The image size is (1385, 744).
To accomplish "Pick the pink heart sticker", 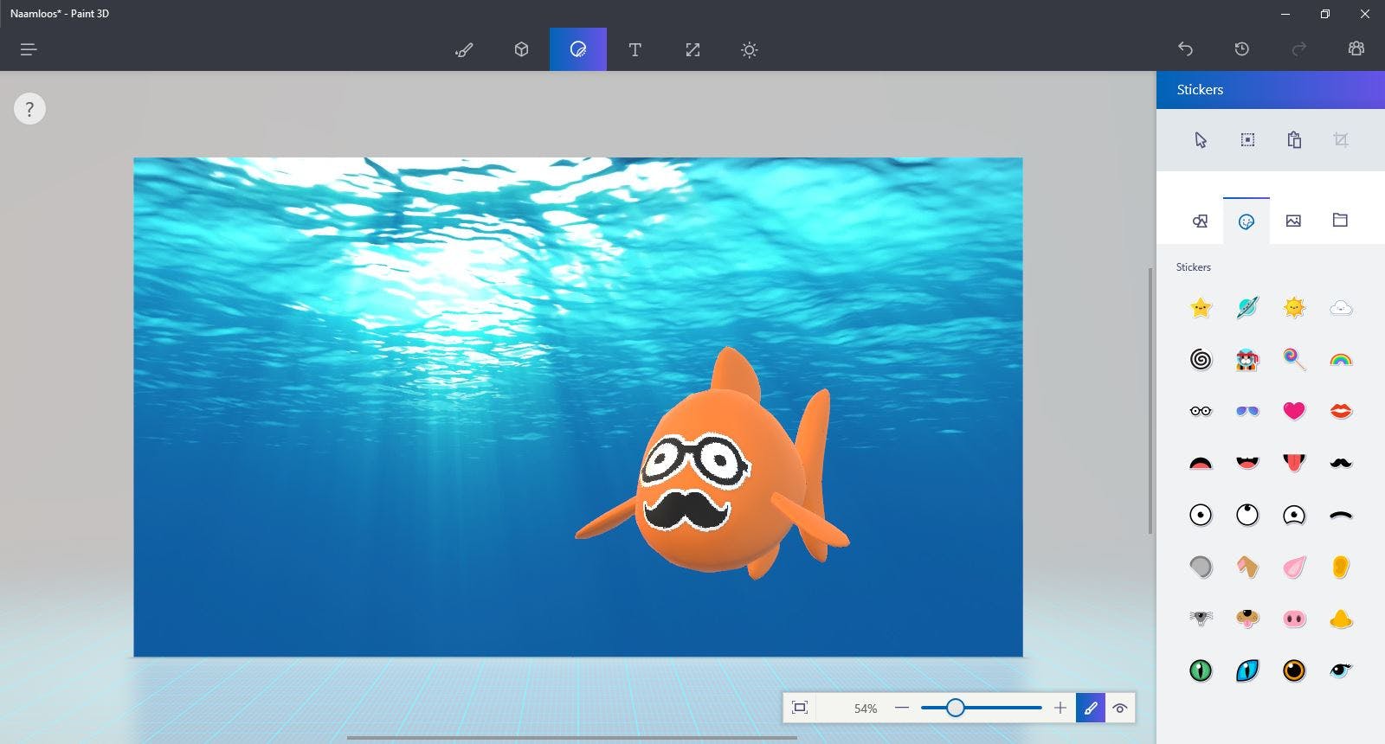I will (x=1293, y=411).
